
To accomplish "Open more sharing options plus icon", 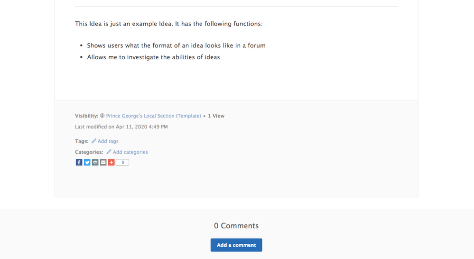I will tap(111, 162).
